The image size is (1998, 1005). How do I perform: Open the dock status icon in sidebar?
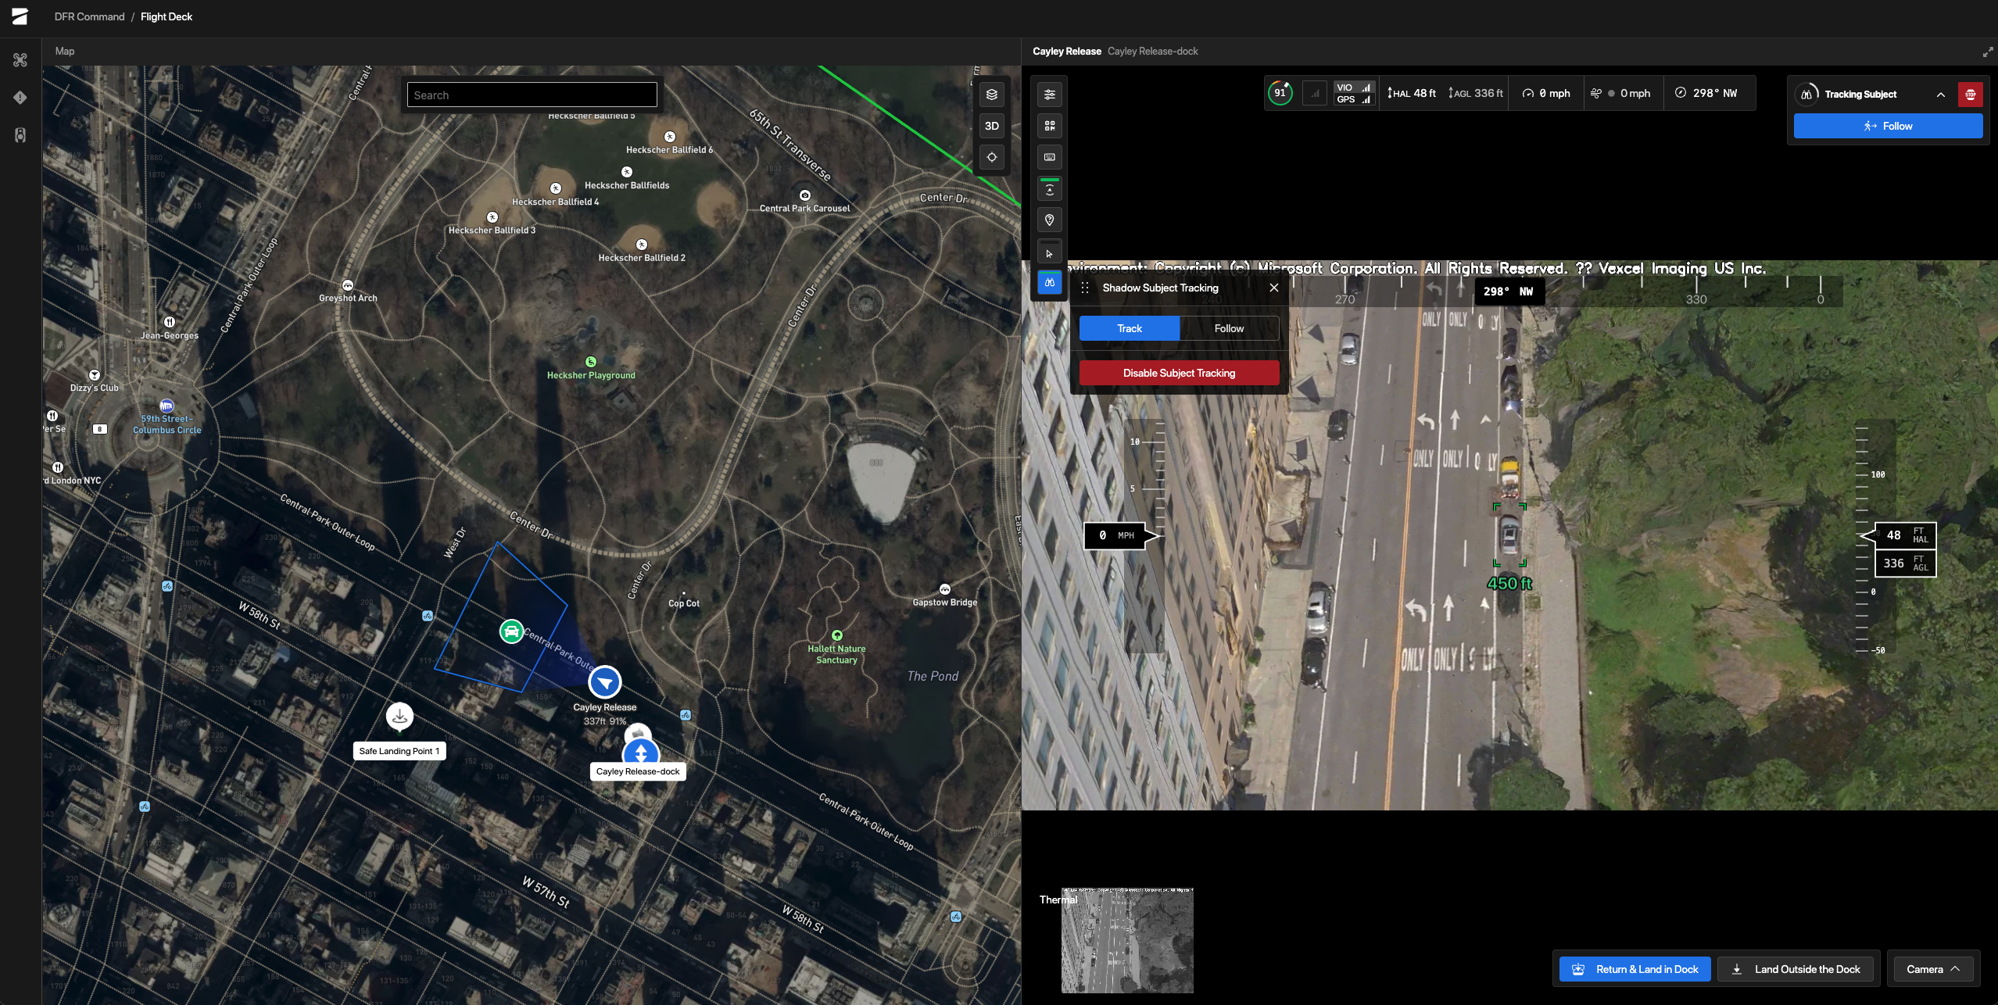(20, 134)
